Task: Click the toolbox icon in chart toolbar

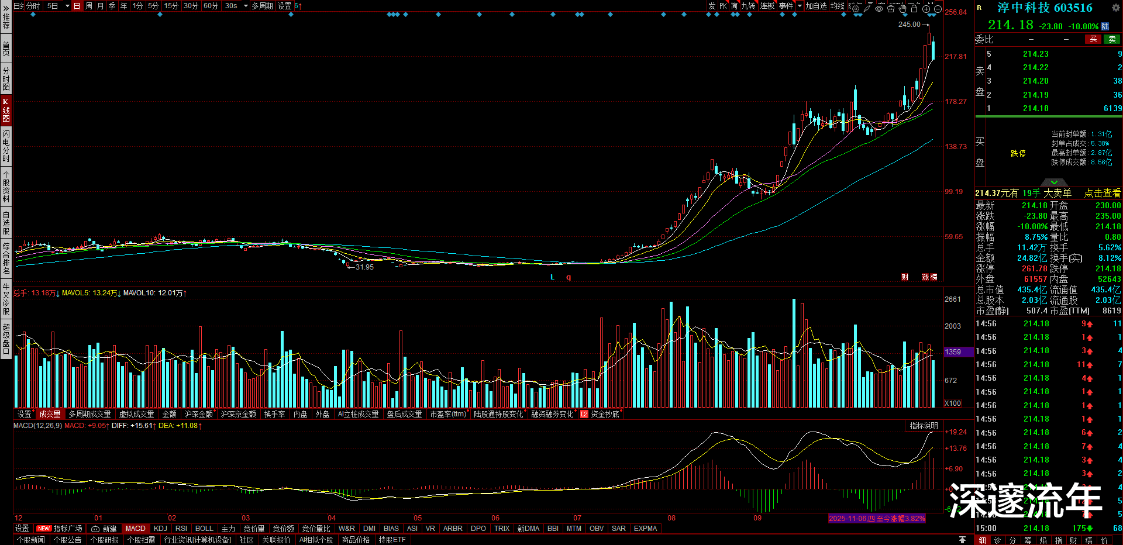Action: (x=891, y=8)
